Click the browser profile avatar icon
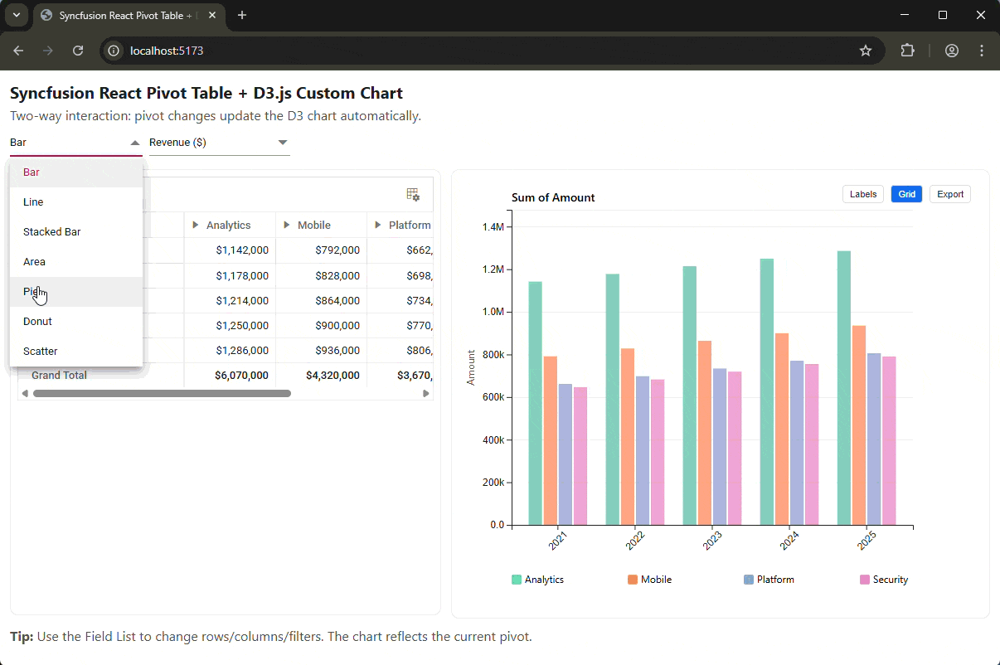 [951, 51]
